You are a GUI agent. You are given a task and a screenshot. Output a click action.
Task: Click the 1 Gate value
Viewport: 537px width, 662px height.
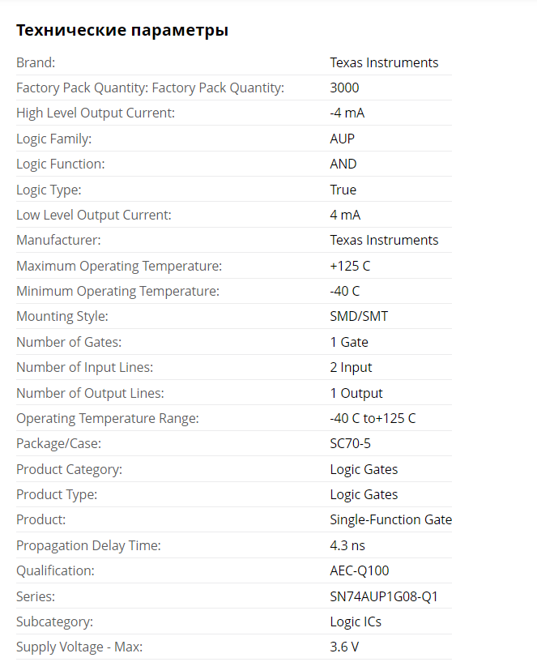point(349,342)
